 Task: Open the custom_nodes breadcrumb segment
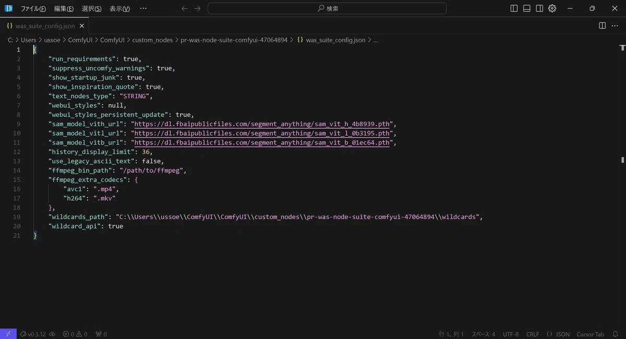[152, 40]
